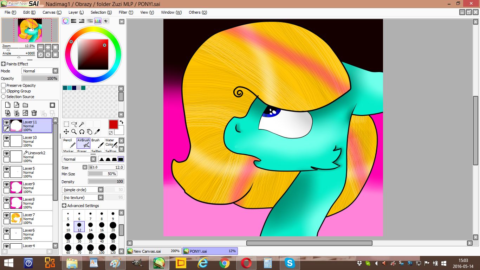Select the Zoom magnifier tool
Image resolution: width=480 pixels, height=270 pixels.
coord(74,132)
